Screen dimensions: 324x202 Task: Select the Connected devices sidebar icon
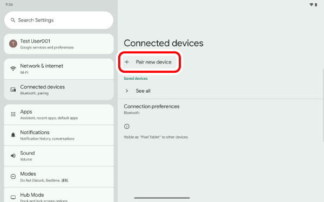tap(13, 89)
